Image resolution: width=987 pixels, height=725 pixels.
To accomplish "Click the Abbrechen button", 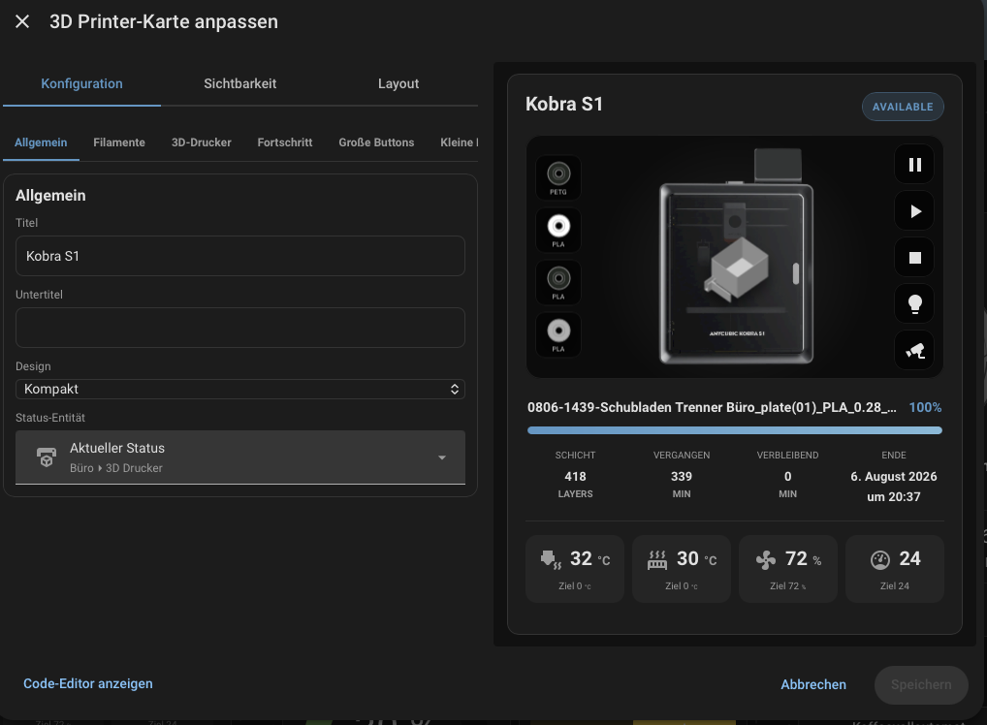I will point(813,684).
